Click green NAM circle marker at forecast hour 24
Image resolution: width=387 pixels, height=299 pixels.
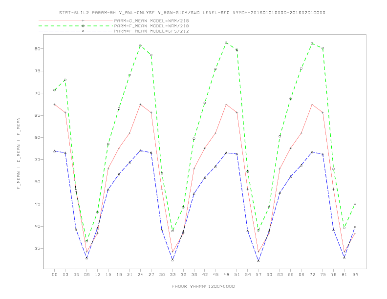tap(140, 45)
